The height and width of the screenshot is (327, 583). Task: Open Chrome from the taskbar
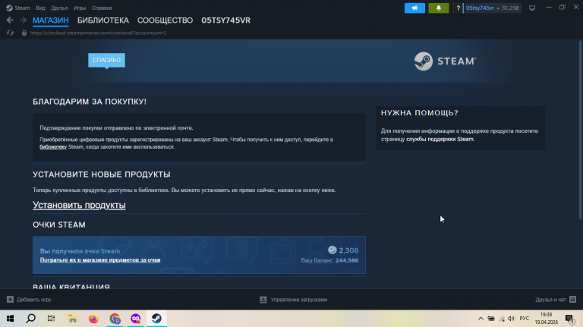coord(115,319)
